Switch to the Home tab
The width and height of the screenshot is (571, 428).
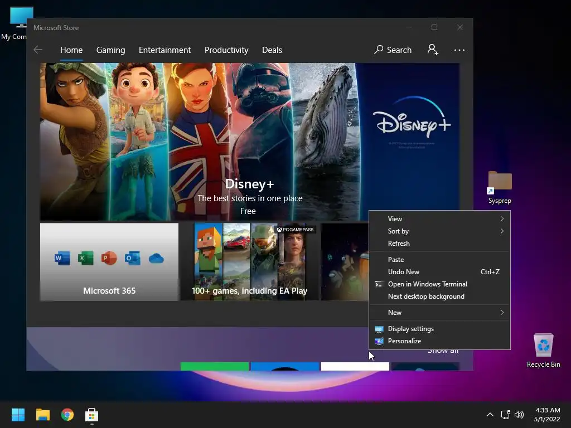pyautogui.click(x=71, y=50)
